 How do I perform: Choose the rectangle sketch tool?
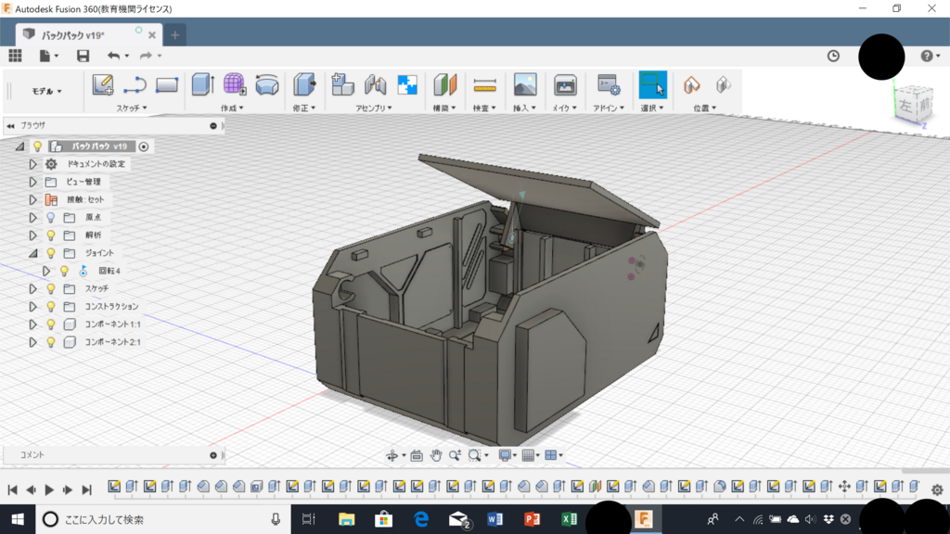tap(167, 84)
